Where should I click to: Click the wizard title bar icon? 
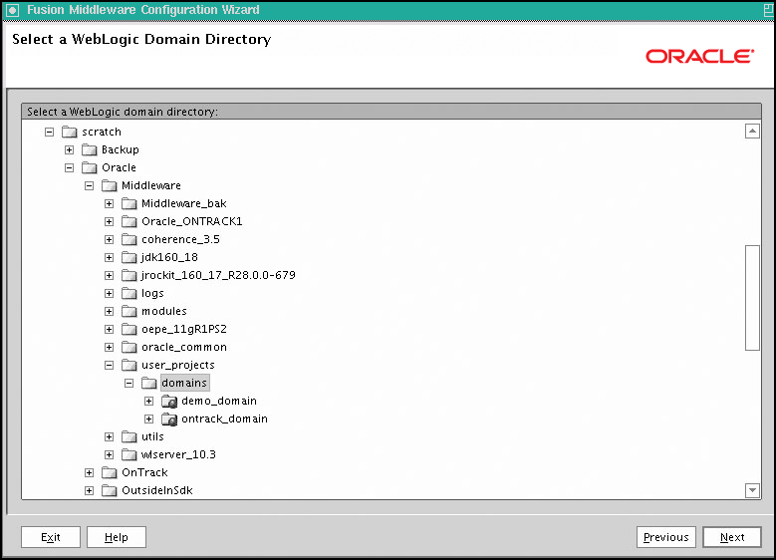(12, 10)
